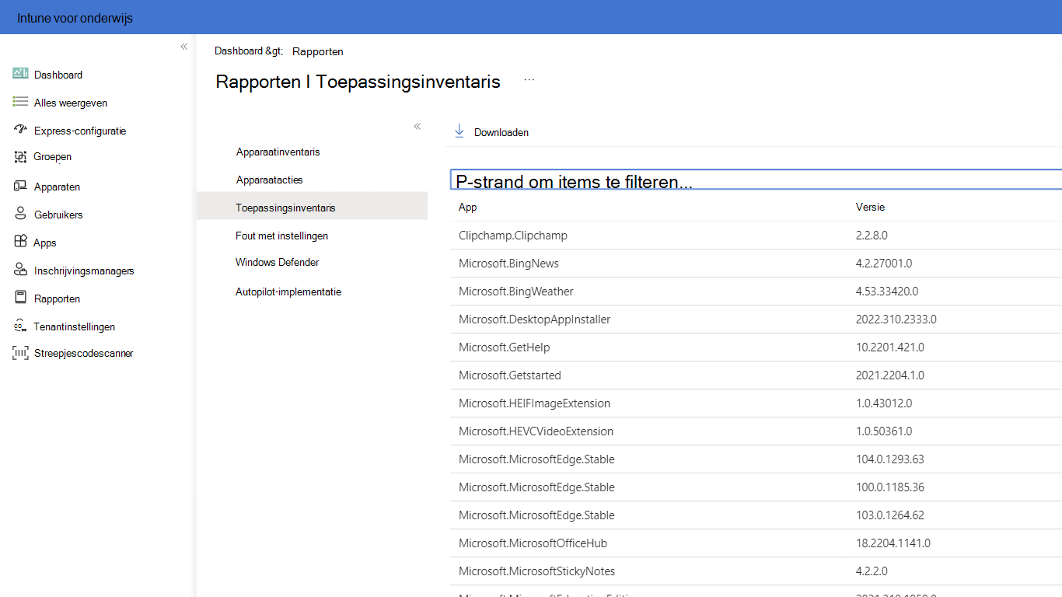This screenshot has height=597, width=1062.
Task: Click the Alles weergeven list icon
Action: 20,102
